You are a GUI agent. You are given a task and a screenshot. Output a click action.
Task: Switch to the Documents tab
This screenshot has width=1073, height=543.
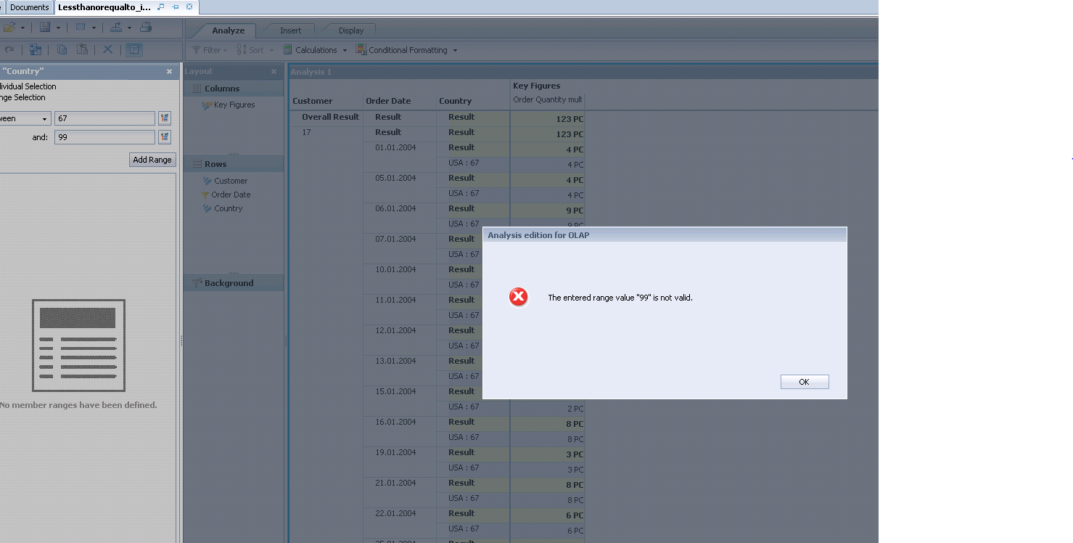click(30, 7)
